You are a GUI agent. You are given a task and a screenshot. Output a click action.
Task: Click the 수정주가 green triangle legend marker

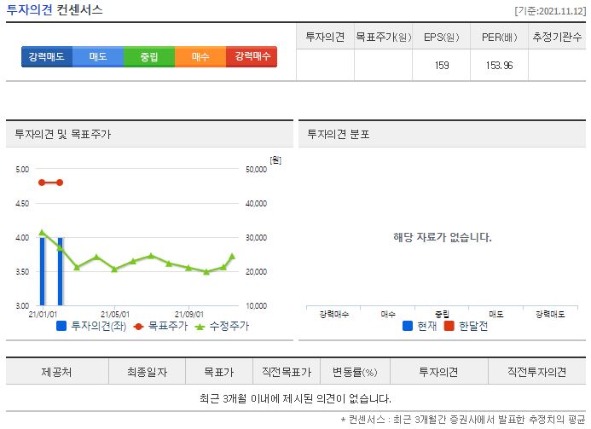coord(200,327)
